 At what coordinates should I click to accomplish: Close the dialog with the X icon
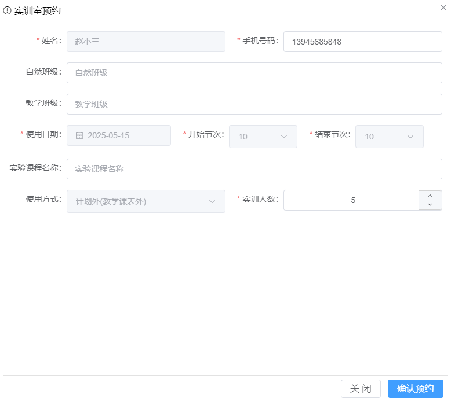coord(443,8)
